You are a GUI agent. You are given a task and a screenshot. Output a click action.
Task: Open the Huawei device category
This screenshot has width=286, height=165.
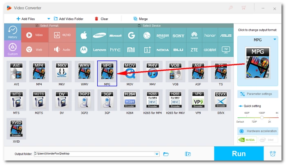[194, 35]
